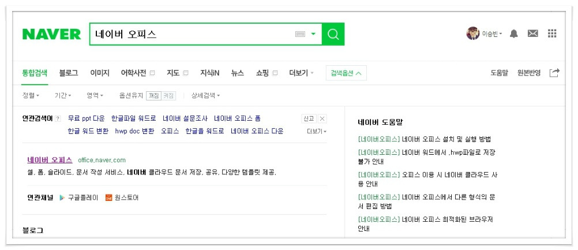
Task: Open the services grid icon
Action: pos(552,33)
